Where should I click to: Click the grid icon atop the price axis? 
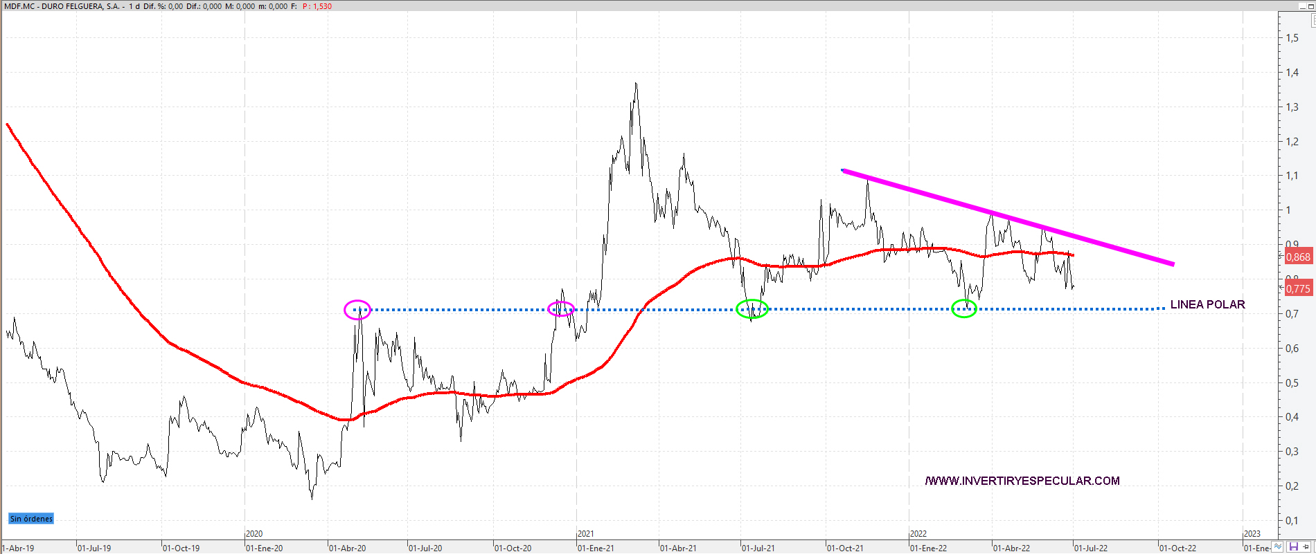pyautogui.click(x=1313, y=21)
